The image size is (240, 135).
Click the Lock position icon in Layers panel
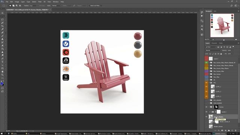216,54
